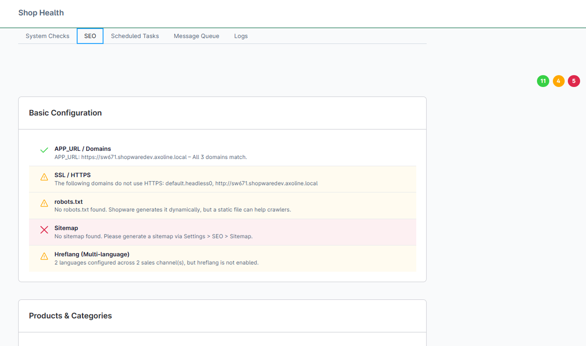The height and width of the screenshot is (346, 586).
Task: Click the SSL / HTTPS check title
Action: click(x=73, y=175)
